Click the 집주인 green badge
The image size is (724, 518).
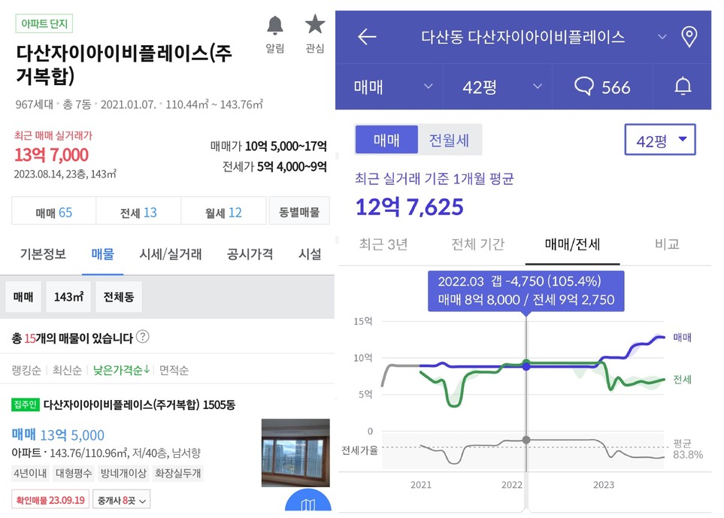[26, 405]
